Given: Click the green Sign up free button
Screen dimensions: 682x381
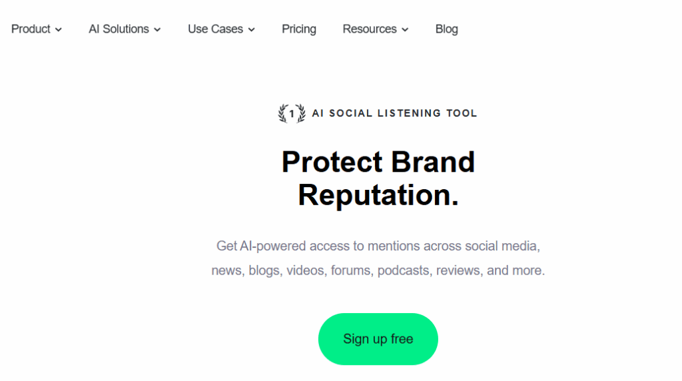Looking at the screenshot, I should click(x=378, y=339).
